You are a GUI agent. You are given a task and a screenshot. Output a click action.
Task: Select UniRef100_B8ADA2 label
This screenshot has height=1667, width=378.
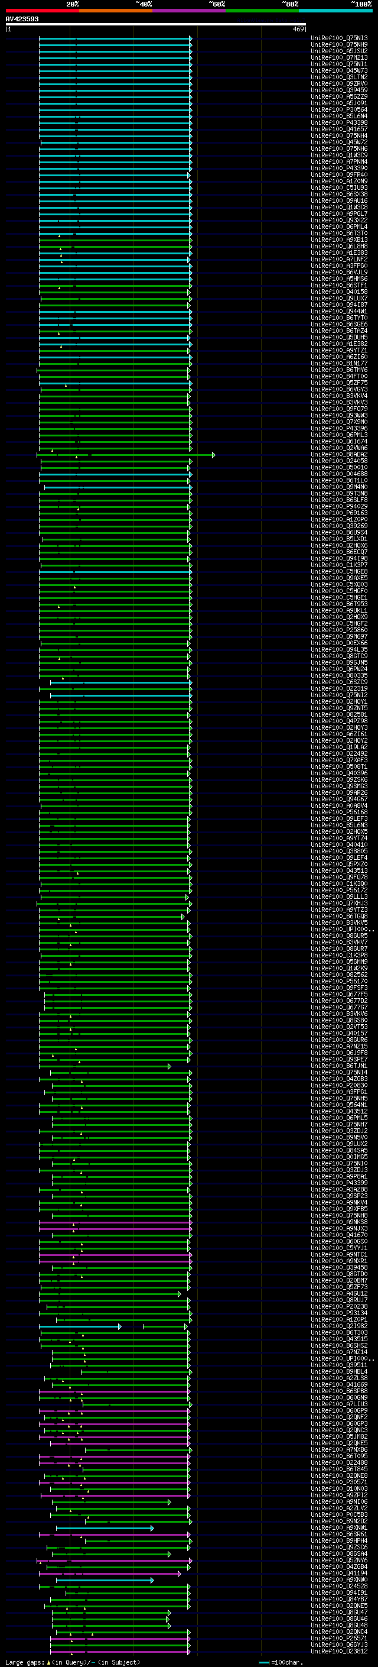point(339,454)
